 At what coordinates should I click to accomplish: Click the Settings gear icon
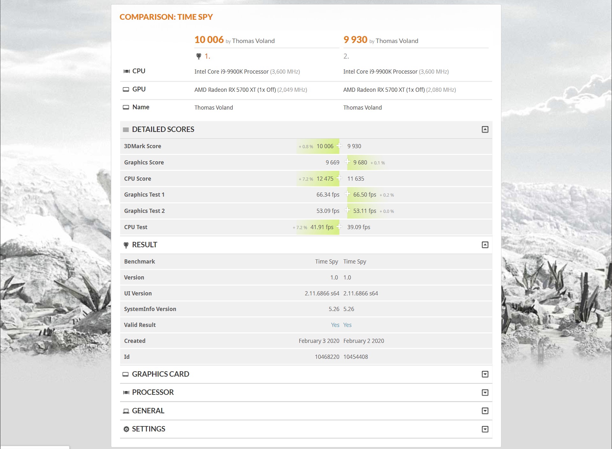coord(126,429)
